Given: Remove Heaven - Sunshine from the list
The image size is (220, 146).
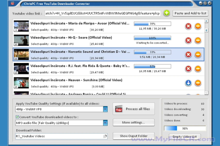Looking at the screenshot, I should click(x=198, y=83).
